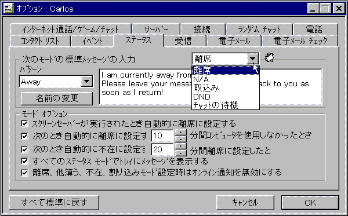Click the sound icon beside the status dropdown
The height and width of the screenshot is (216, 348).
coord(269,57)
